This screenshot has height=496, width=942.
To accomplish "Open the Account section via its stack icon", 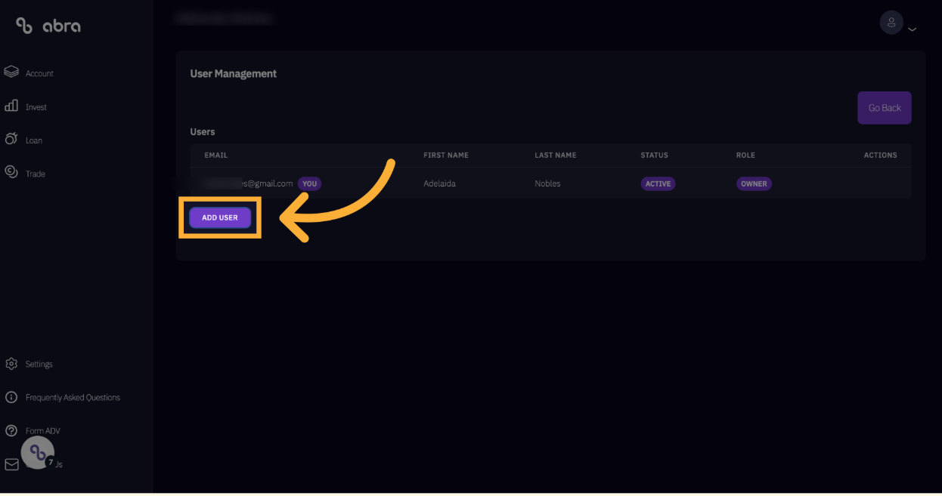I will (x=11, y=72).
